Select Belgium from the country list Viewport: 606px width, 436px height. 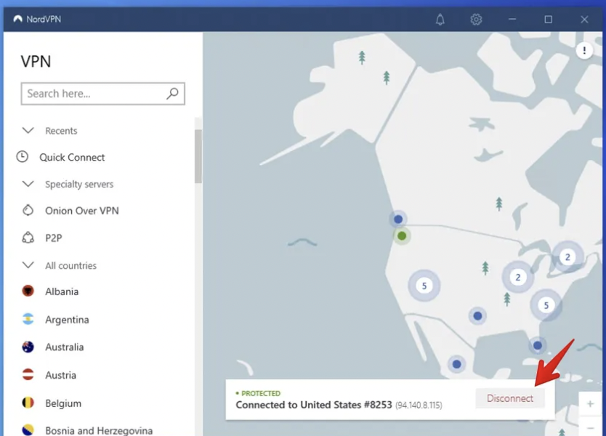pos(62,403)
